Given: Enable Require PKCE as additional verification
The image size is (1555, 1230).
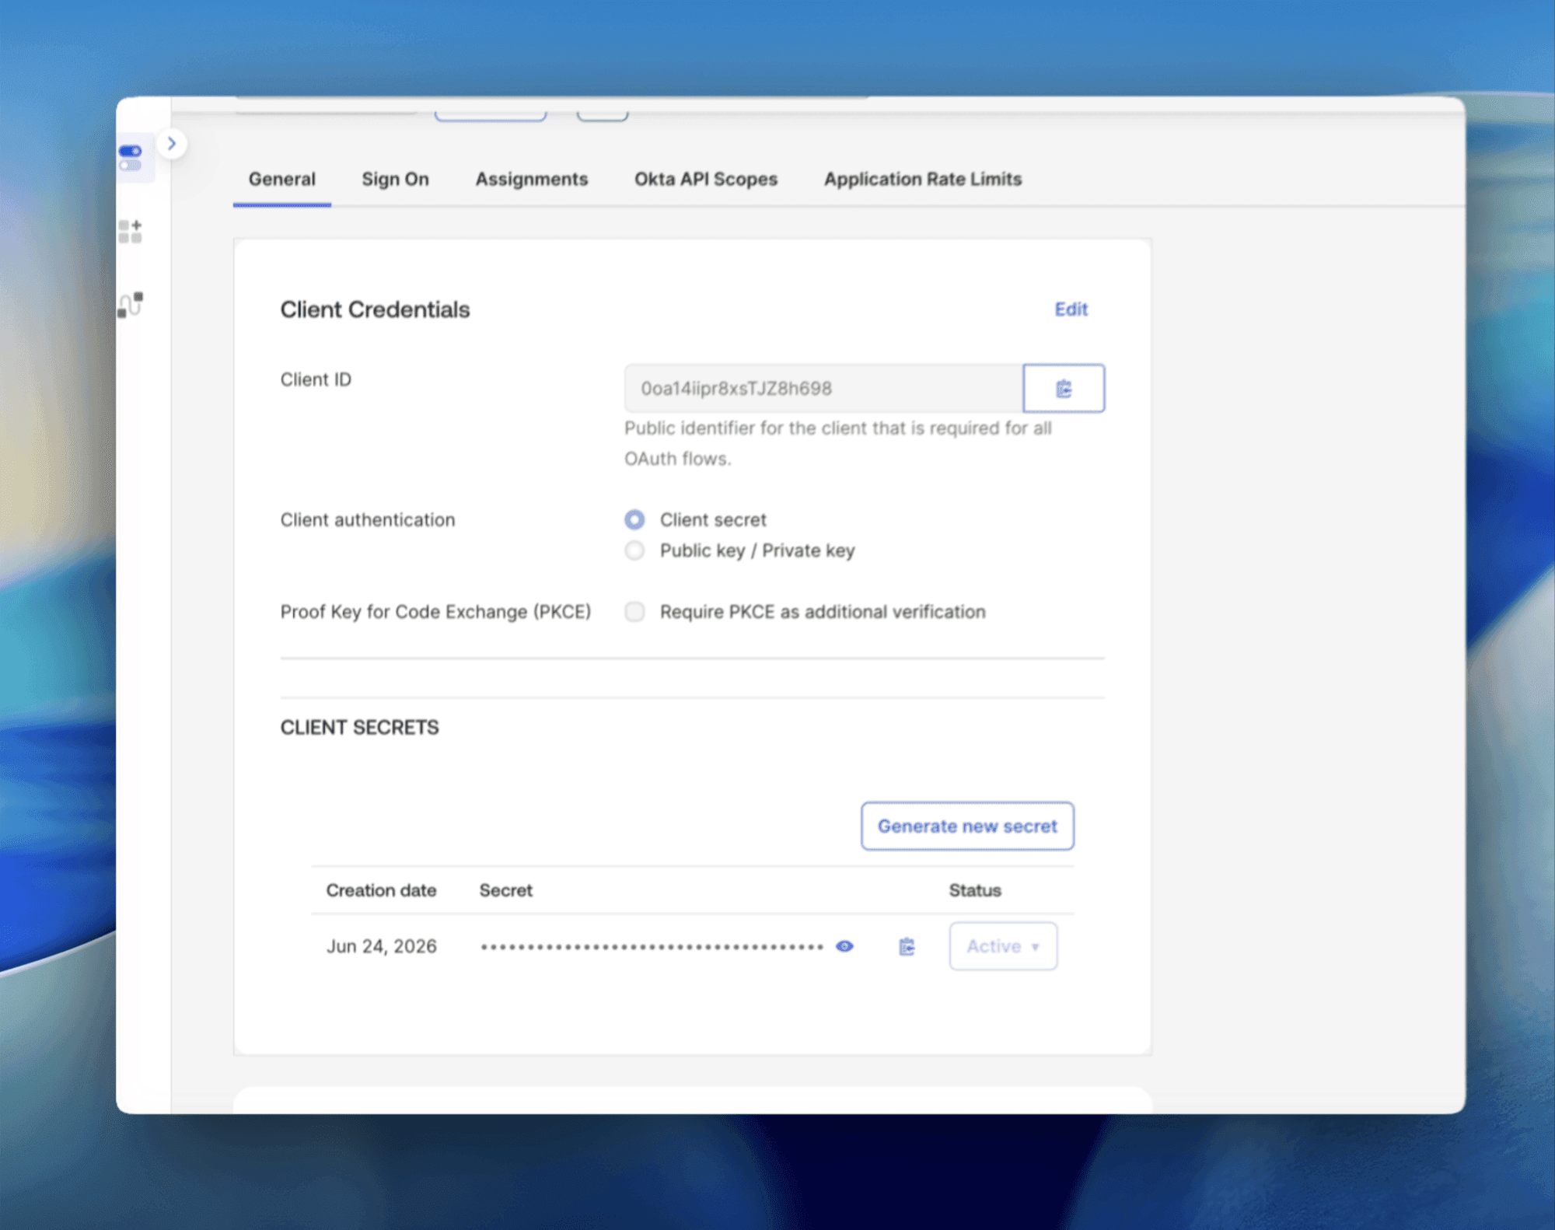Looking at the screenshot, I should point(634,612).
